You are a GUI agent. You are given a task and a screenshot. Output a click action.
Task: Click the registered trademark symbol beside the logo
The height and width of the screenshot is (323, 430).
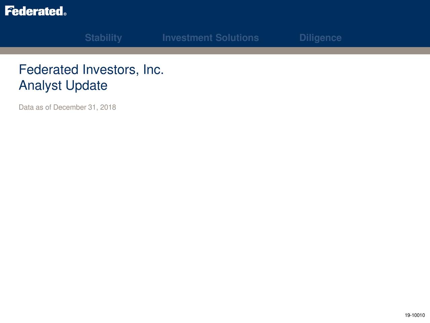(65, 14)
